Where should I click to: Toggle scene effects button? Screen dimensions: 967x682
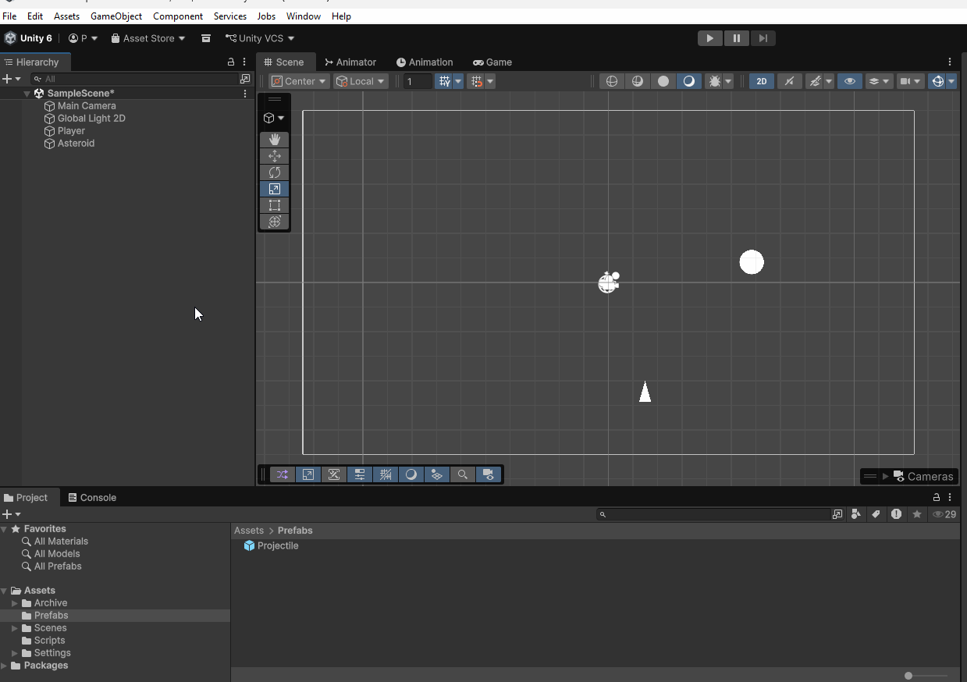coord(815,81)
